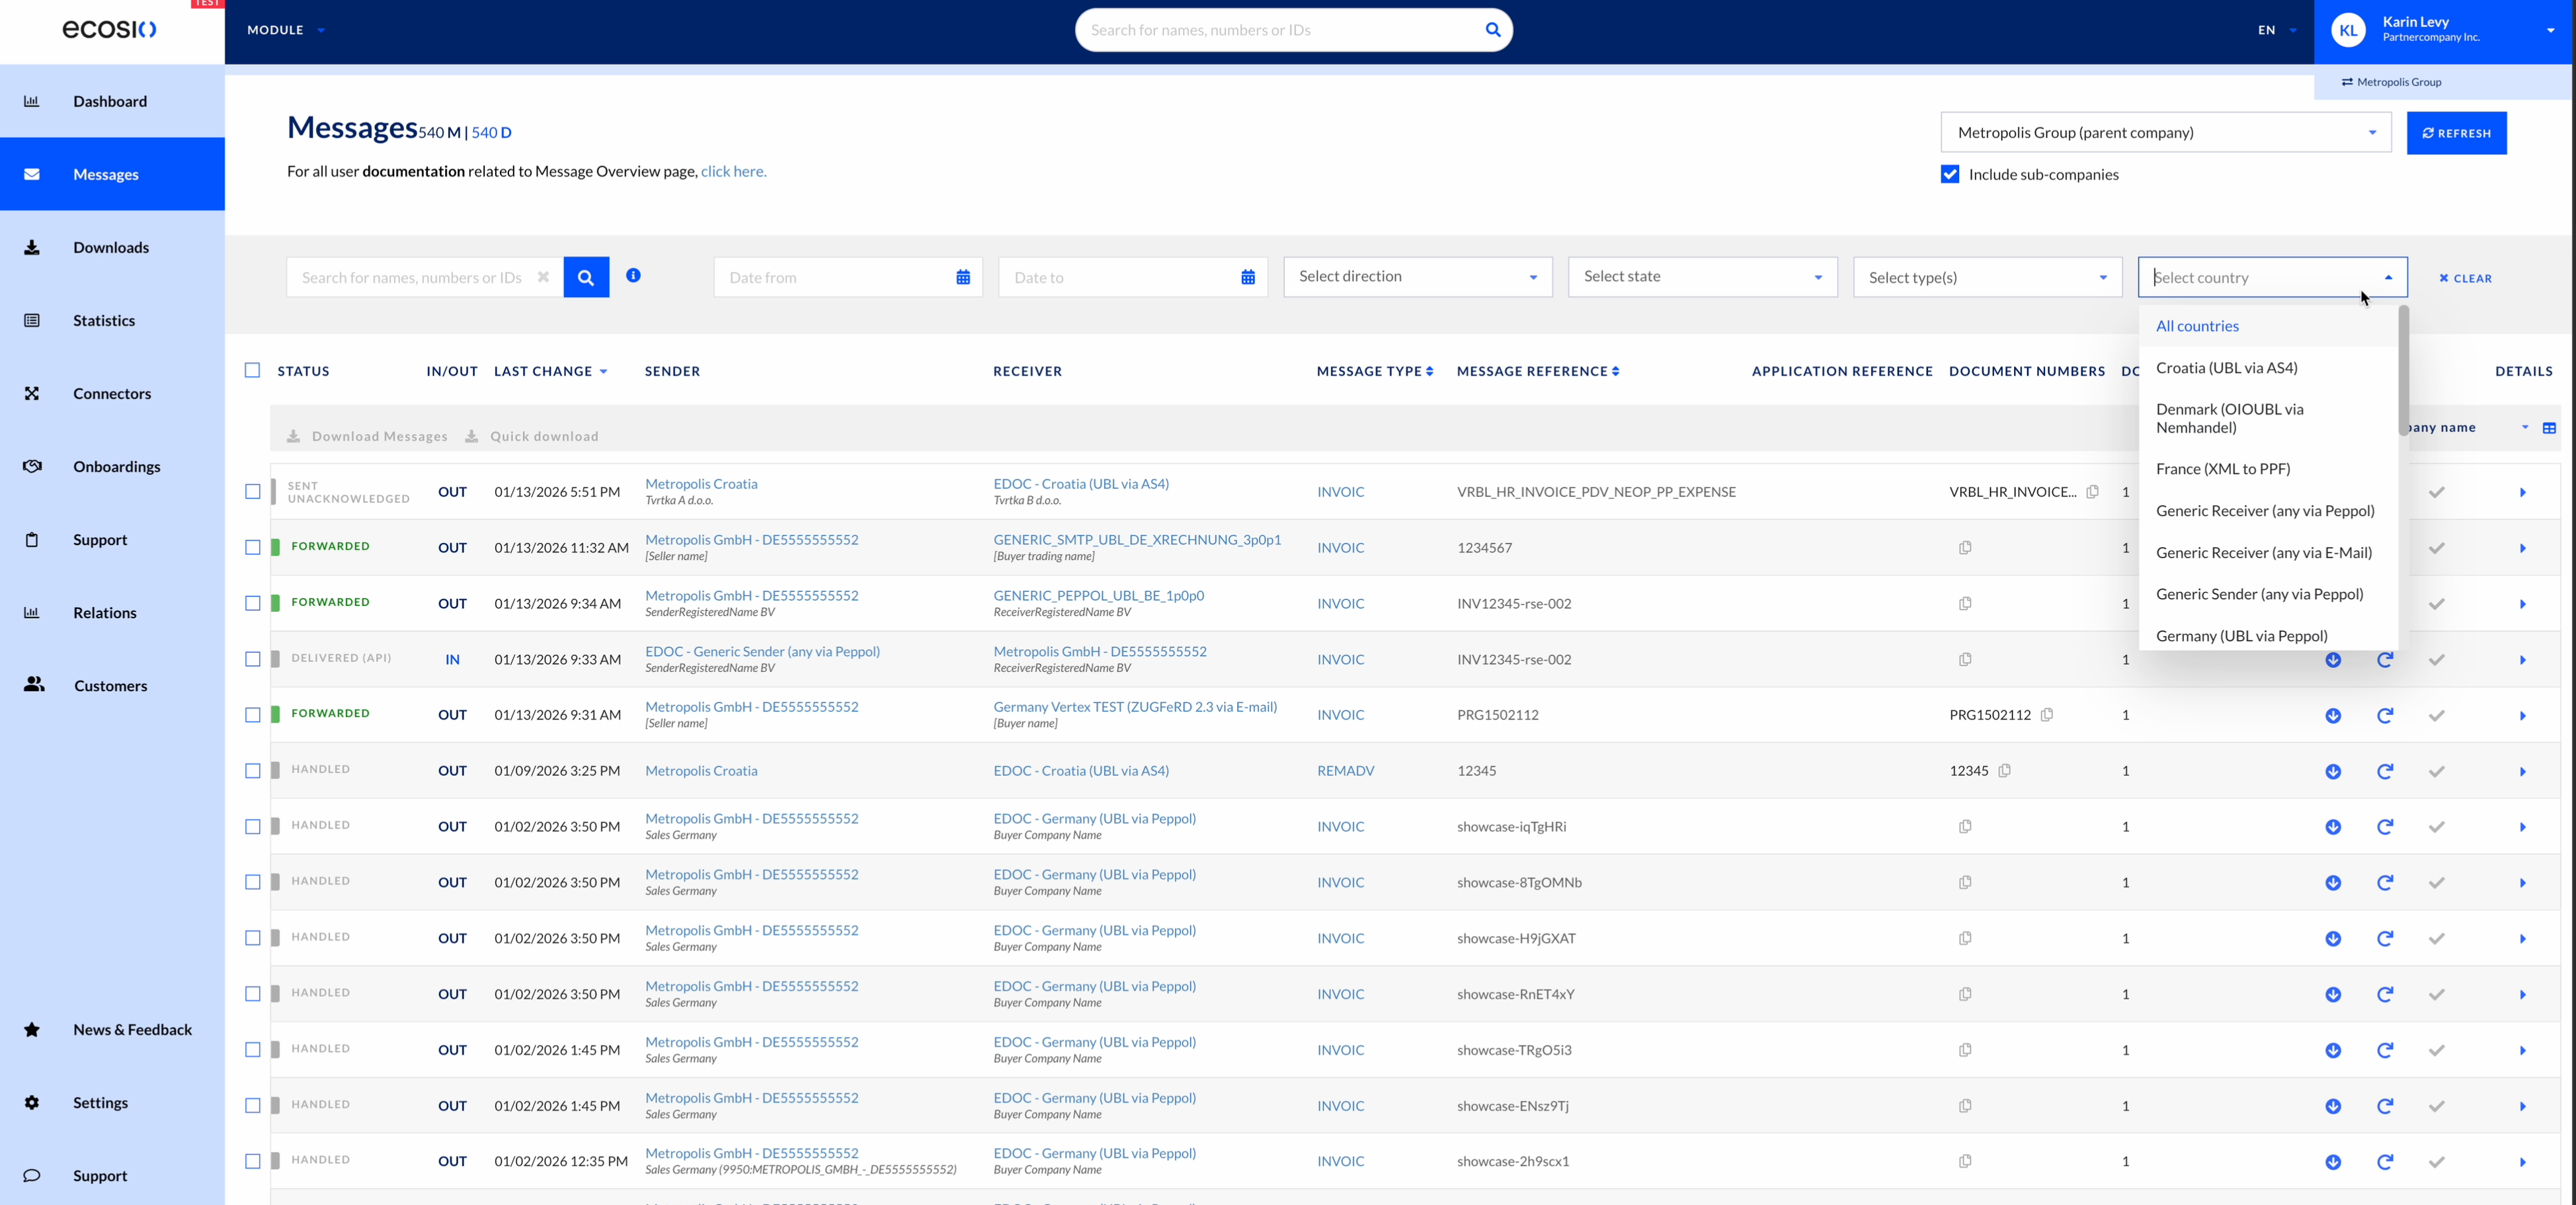Click the info icon next to search
Viewport: 2576px width, 1205px height.
point(633,275)
